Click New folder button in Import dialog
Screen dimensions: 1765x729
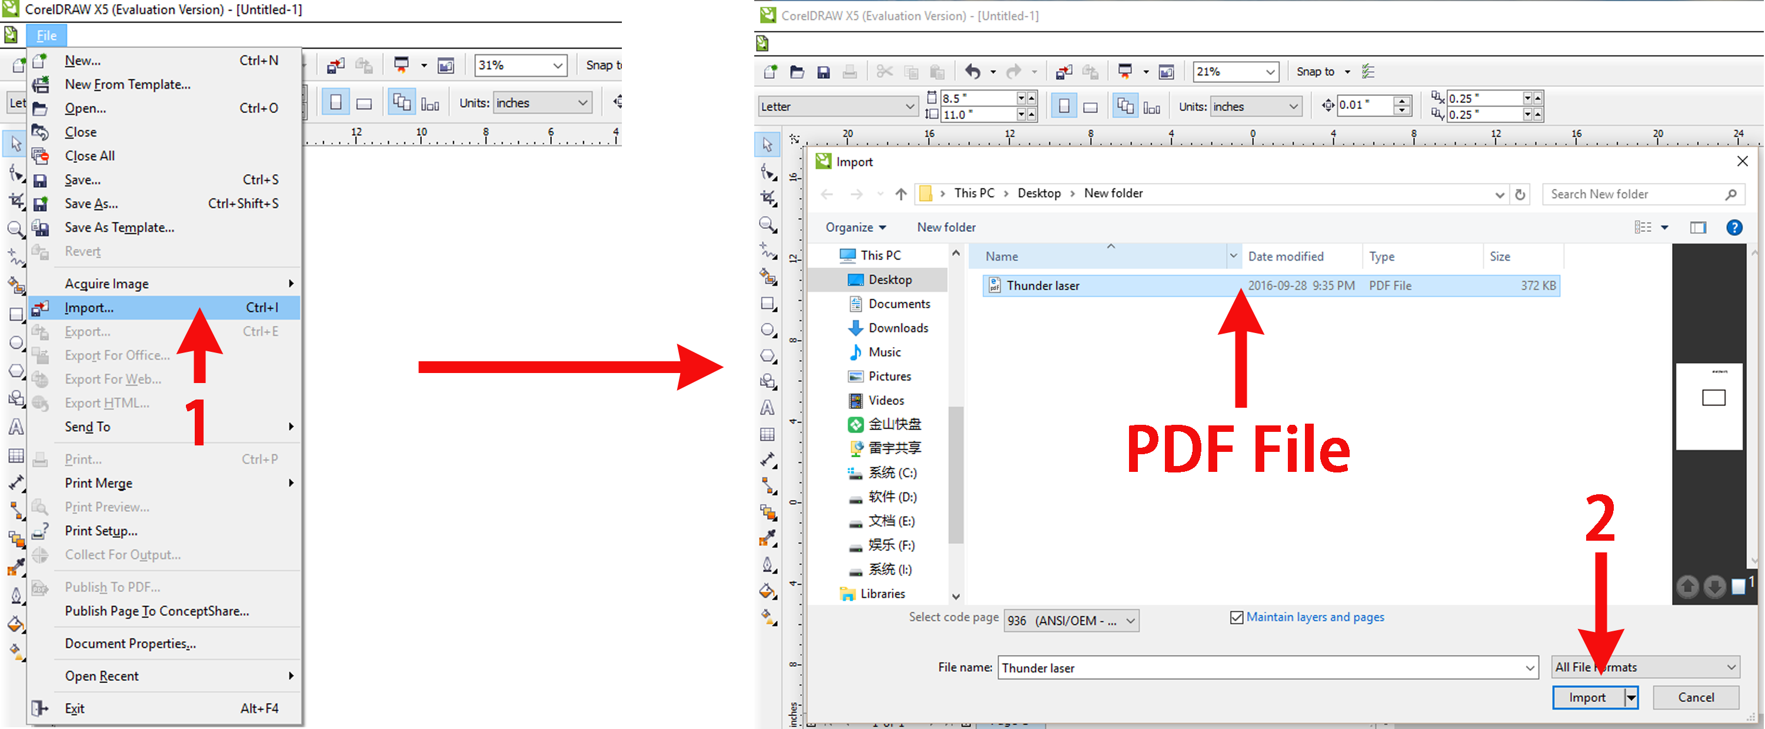[x=946, y=228]
